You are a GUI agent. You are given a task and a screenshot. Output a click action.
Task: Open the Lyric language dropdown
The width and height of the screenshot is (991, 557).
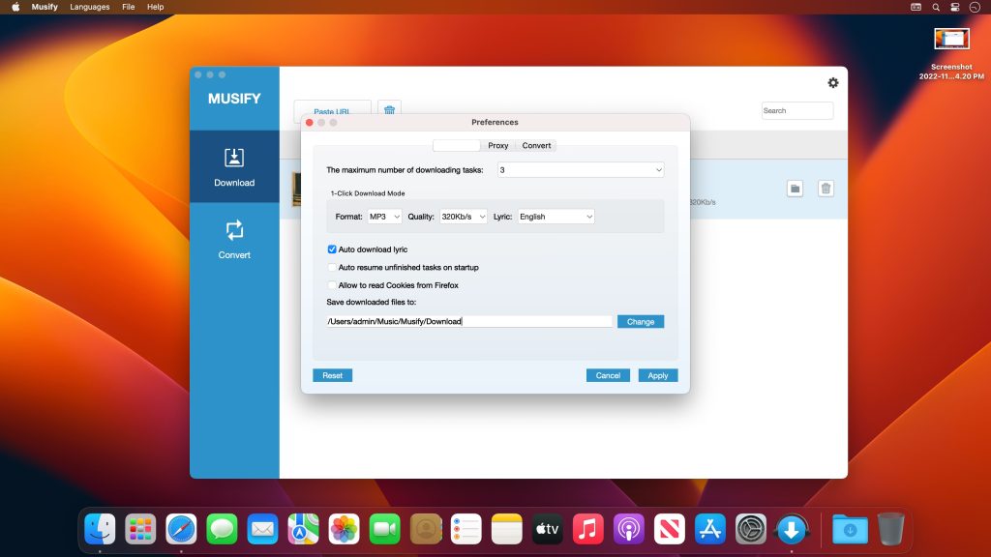pos(556,217)
